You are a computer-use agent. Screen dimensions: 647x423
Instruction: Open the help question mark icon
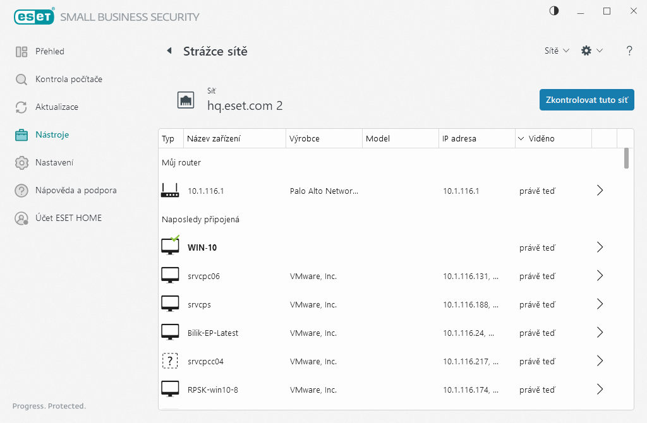[629, 51]
